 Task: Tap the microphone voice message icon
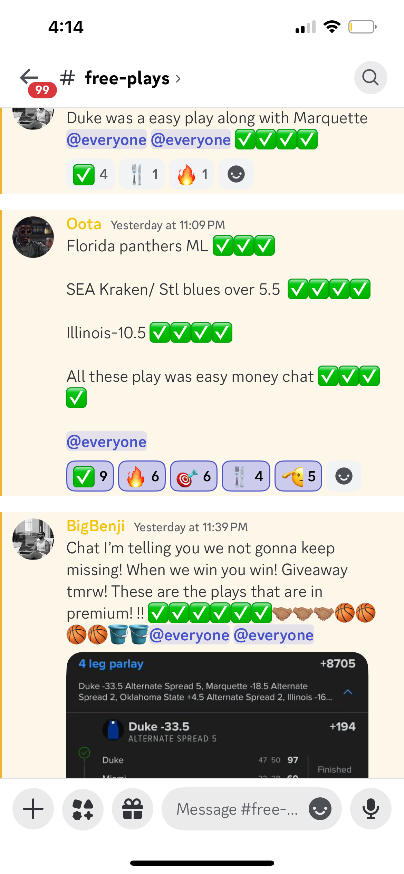[371, 809]
